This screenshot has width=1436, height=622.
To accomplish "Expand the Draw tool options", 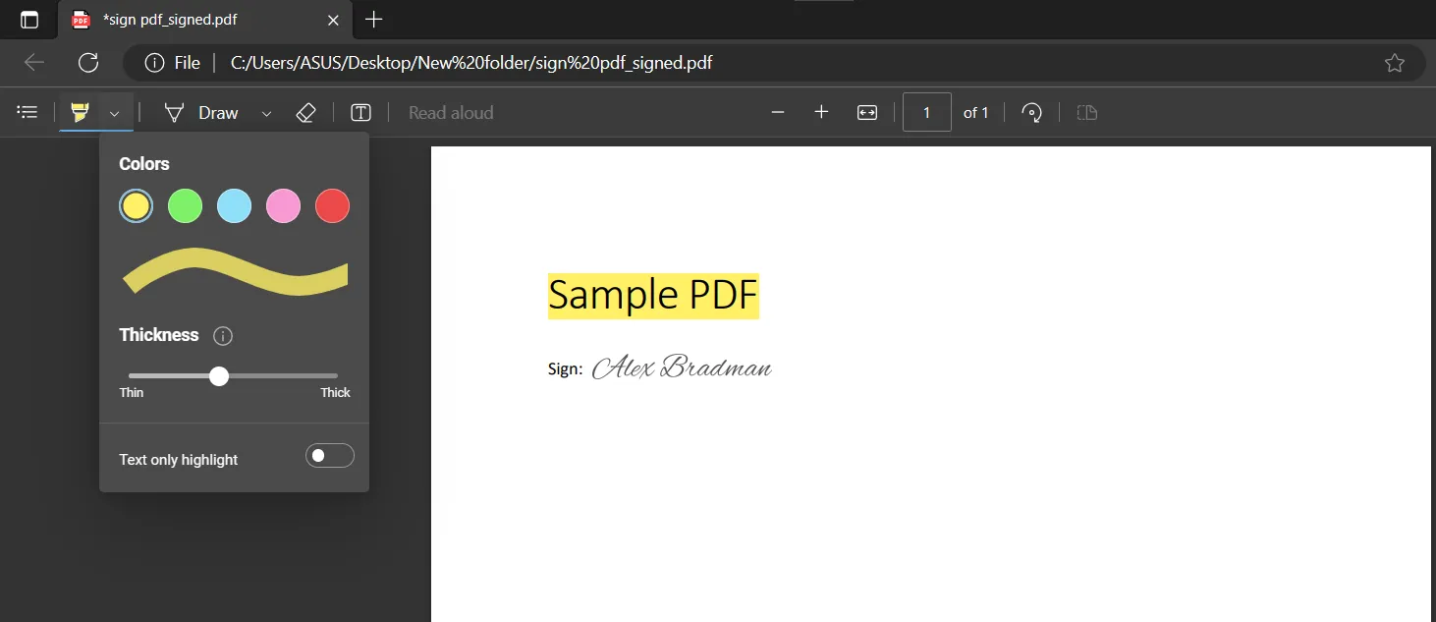I will pyautogui.click(x=266, y=112).
